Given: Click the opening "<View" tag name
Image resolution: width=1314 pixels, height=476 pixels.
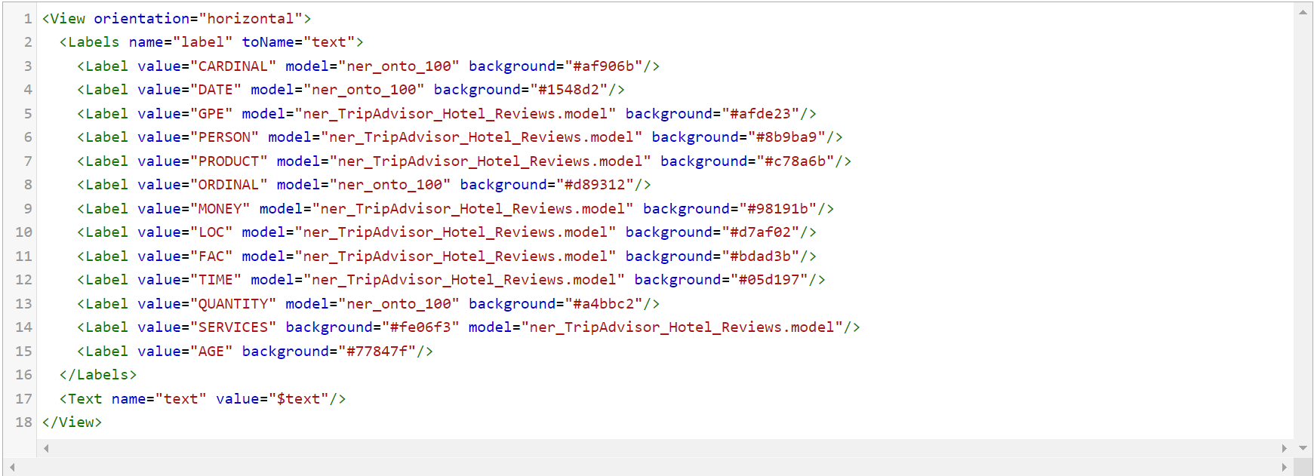Looking at the screenshot, I should 63,19.
